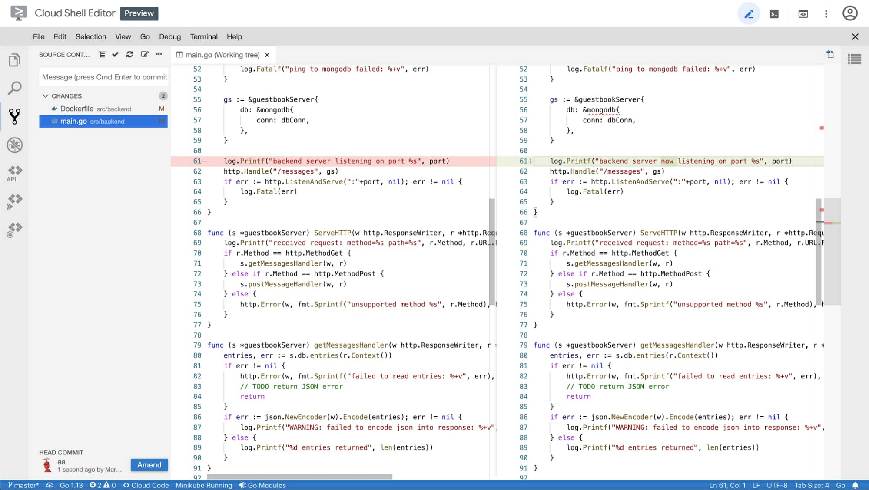Screen dimensions: 869x490
Task: Click the Preview button in toolbar
Action: [x=139, y=13]
